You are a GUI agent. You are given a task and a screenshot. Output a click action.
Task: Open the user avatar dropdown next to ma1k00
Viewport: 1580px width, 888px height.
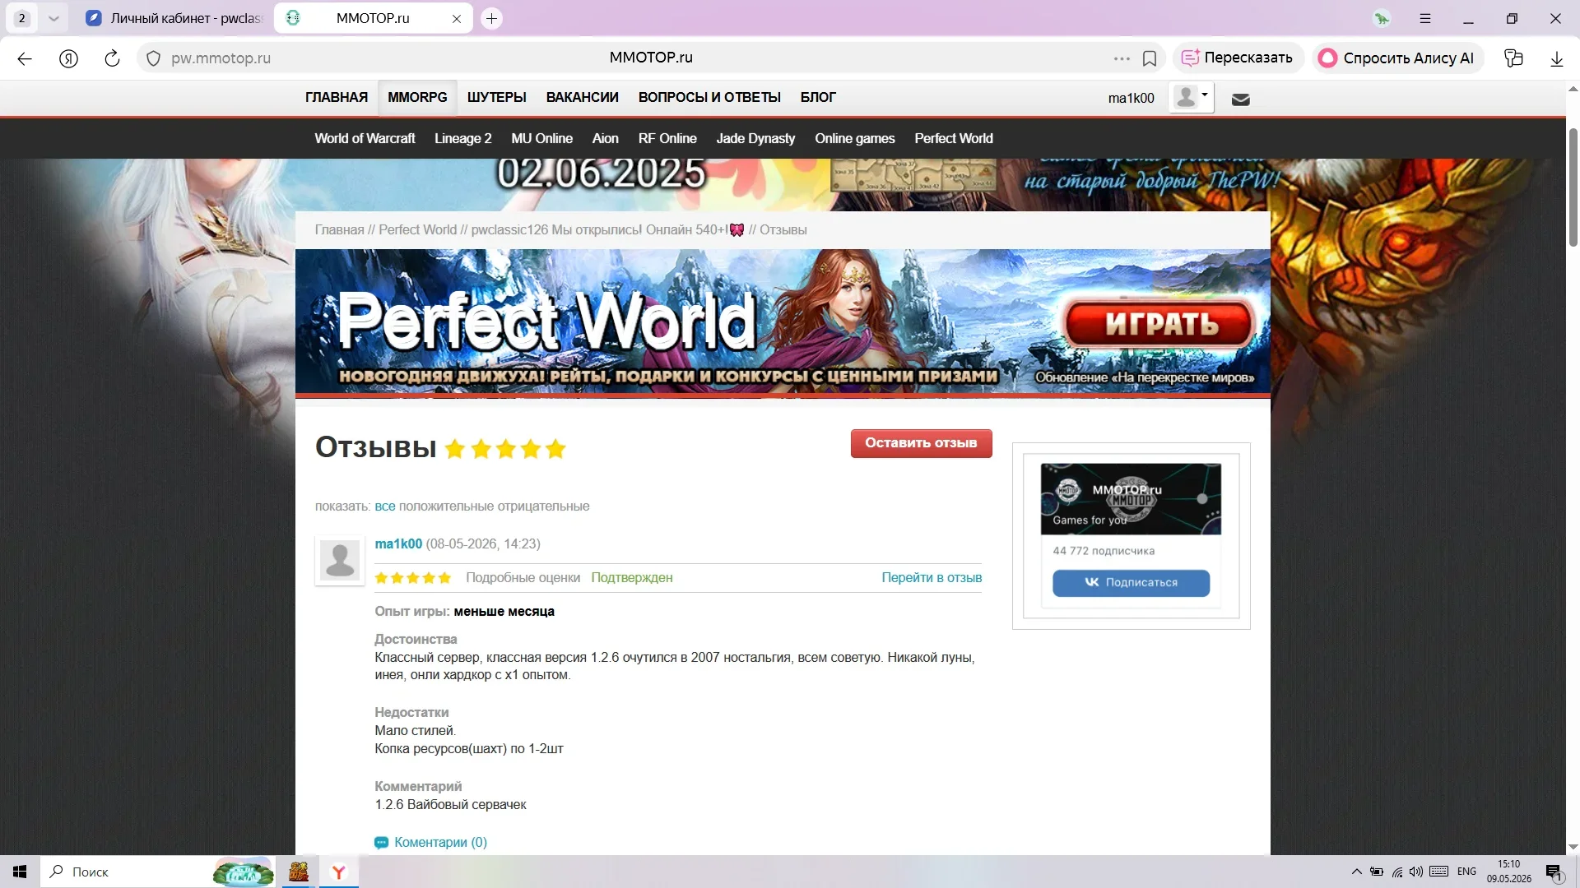1192,97
